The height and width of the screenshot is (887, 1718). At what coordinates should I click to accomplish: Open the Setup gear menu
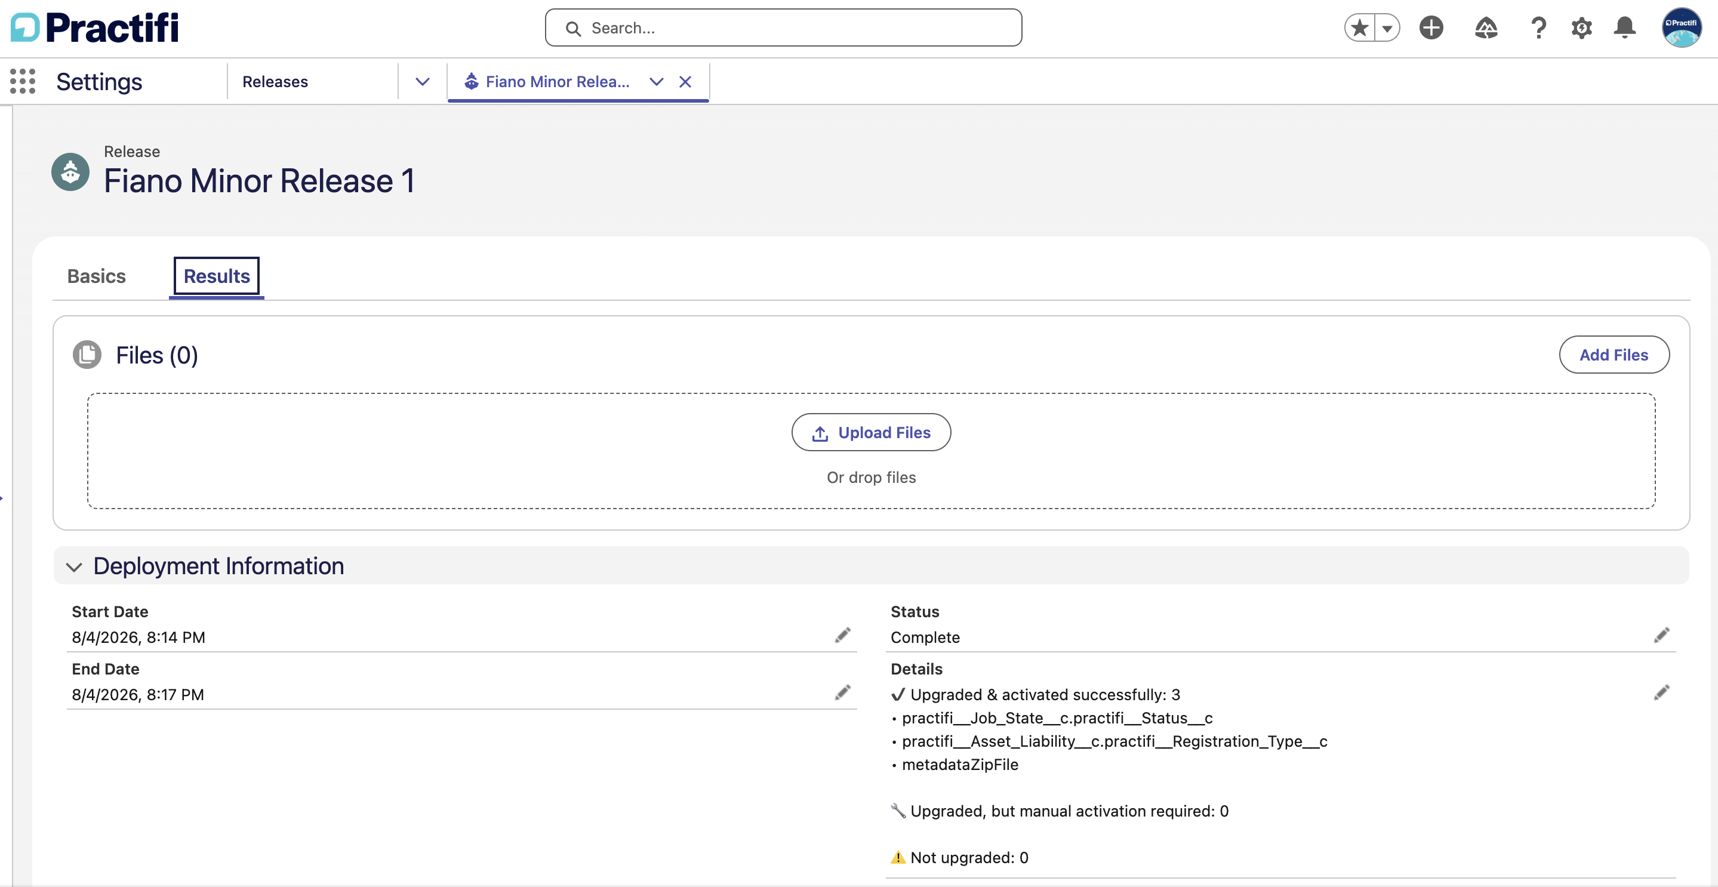click(x=1582, y=28)
